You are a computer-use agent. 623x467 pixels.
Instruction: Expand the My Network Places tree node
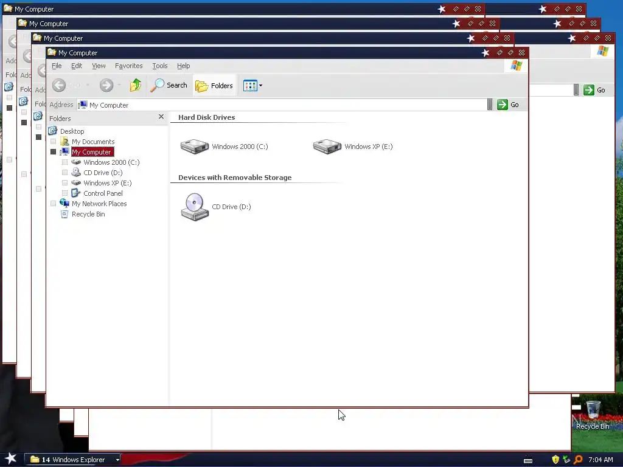pos(54,203)
